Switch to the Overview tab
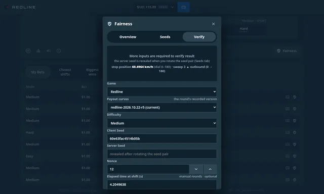 (x=128, y=37)
